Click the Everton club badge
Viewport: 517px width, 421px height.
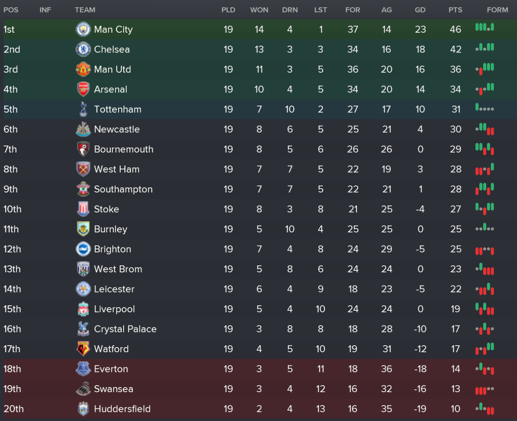[x=83, y=369]
